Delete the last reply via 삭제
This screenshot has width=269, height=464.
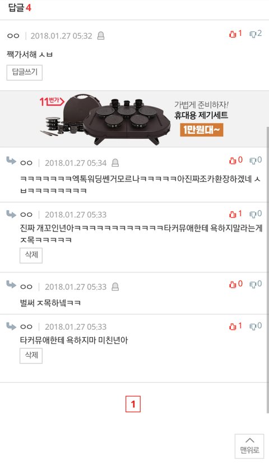(x=31, y=356)
